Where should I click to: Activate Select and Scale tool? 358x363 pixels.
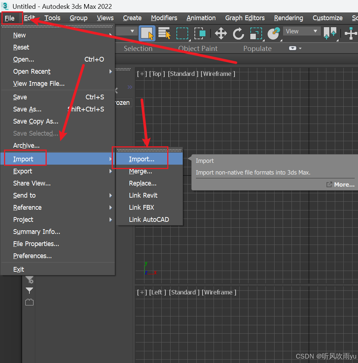256,34
